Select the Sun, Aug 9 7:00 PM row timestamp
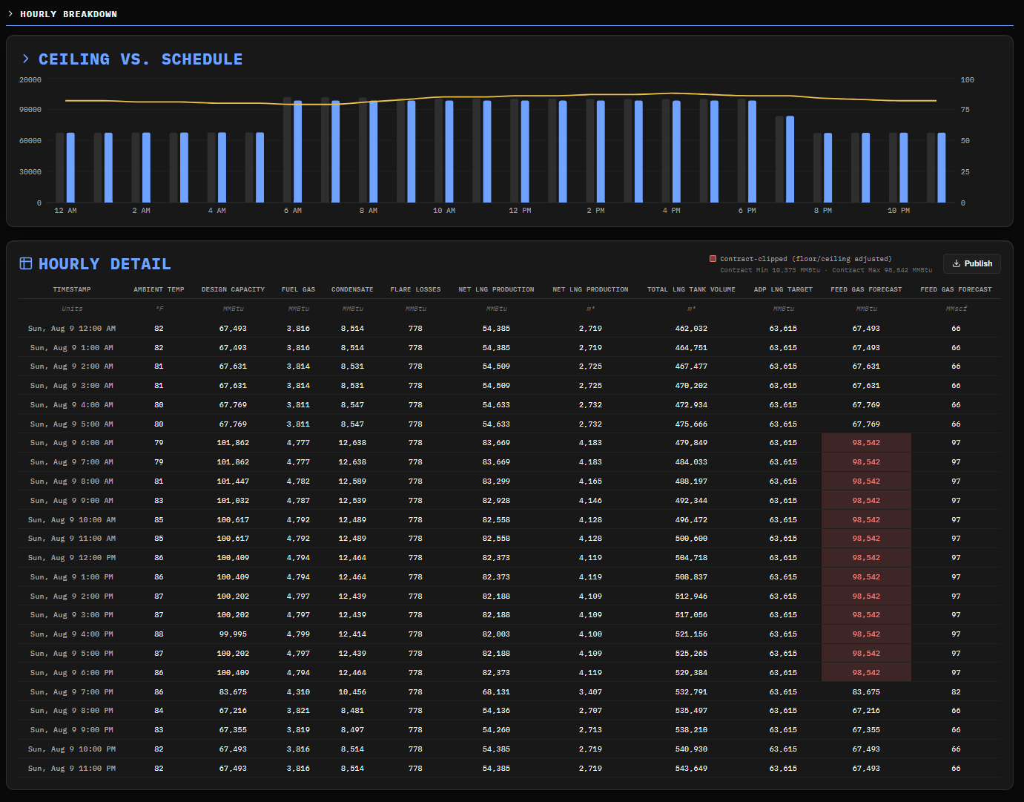 (x=72, y=692)
